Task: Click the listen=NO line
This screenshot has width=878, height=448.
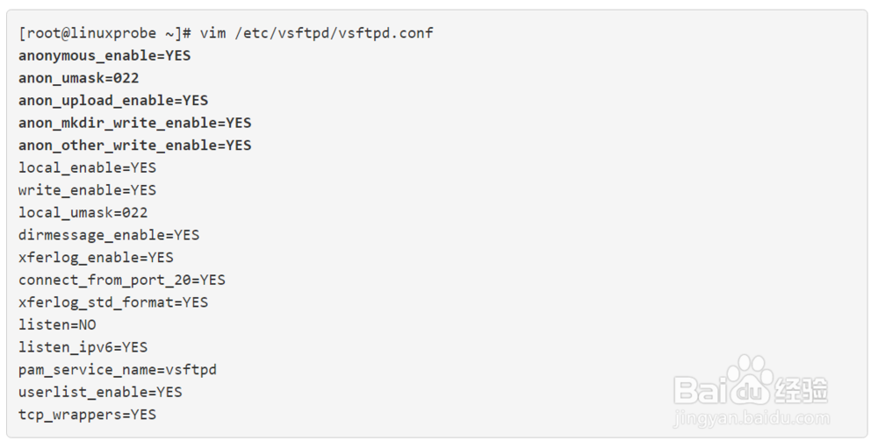Action: coord(57,324)
